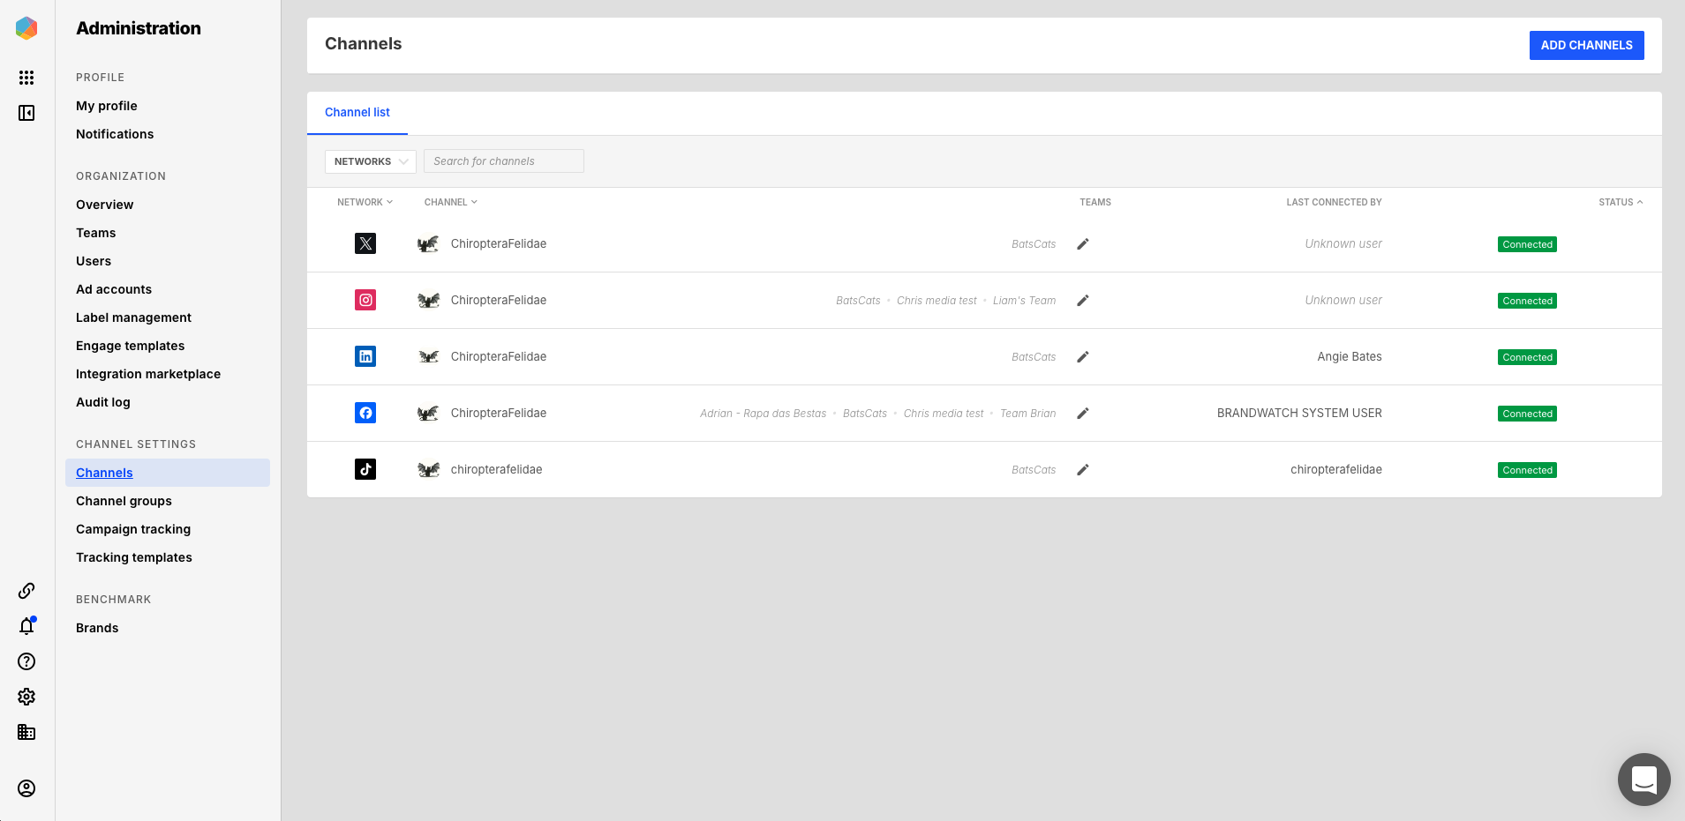Click Team Brian tag in Facebook row
Image resolution: width=1685 pixels, height=821 pixels.
[x=1027, y=414]
